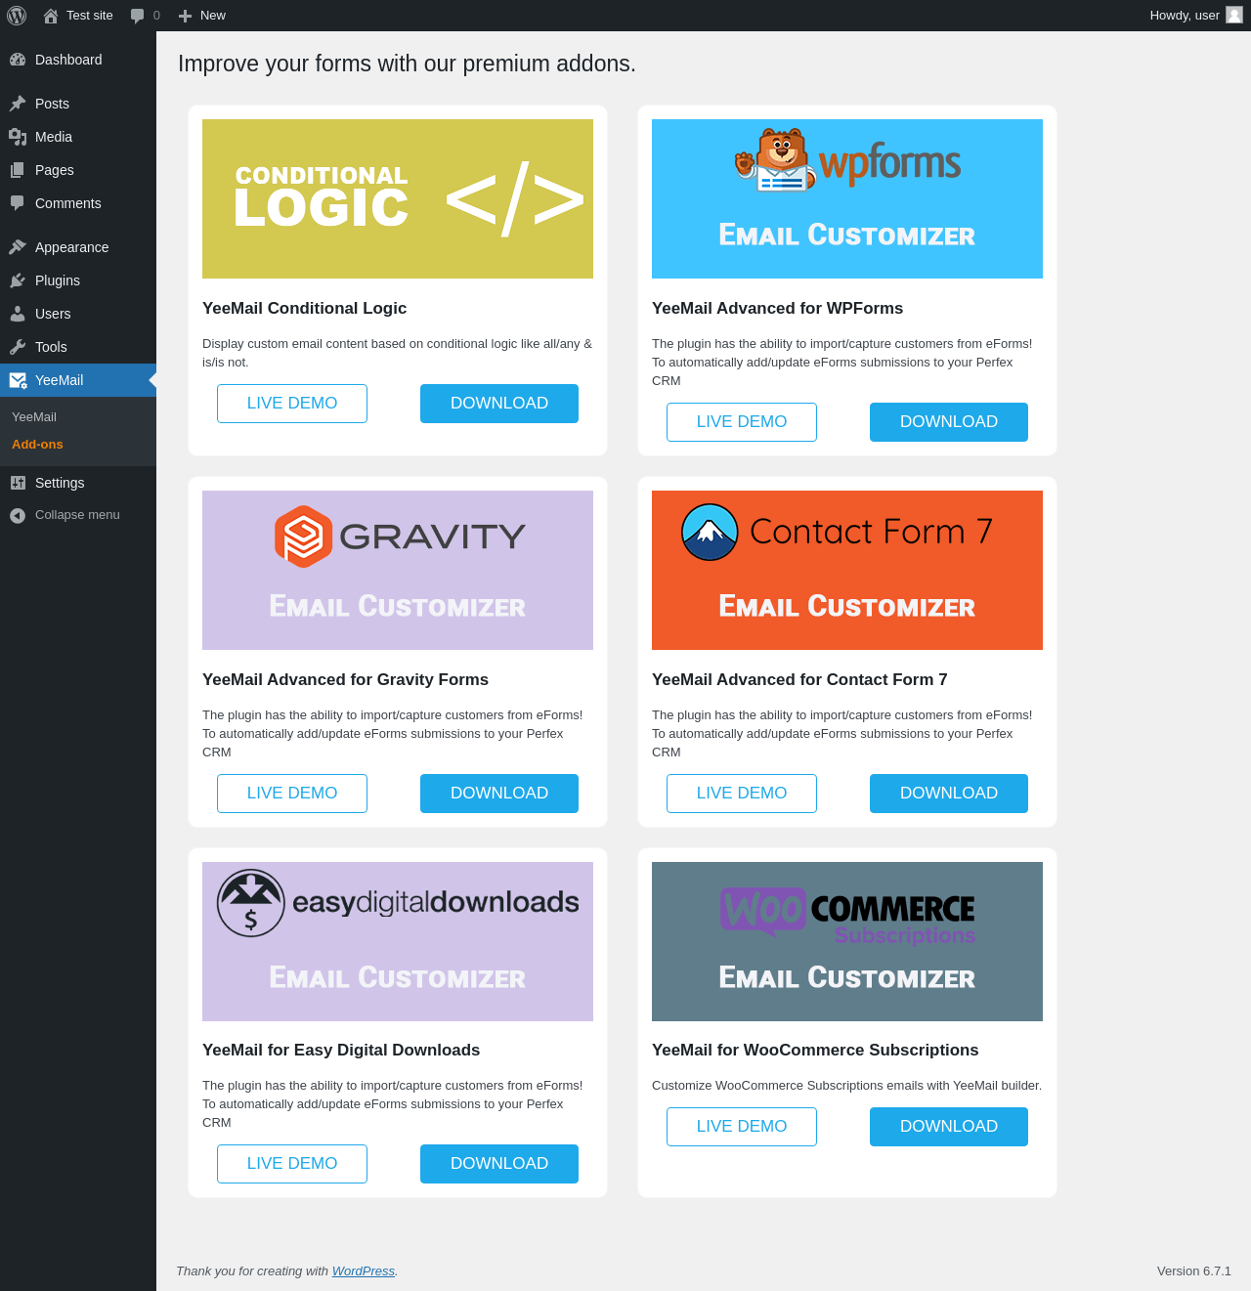1251x1291 pixels.
Task: Click the premium addons page heading
Action: (x=407, y=64)
